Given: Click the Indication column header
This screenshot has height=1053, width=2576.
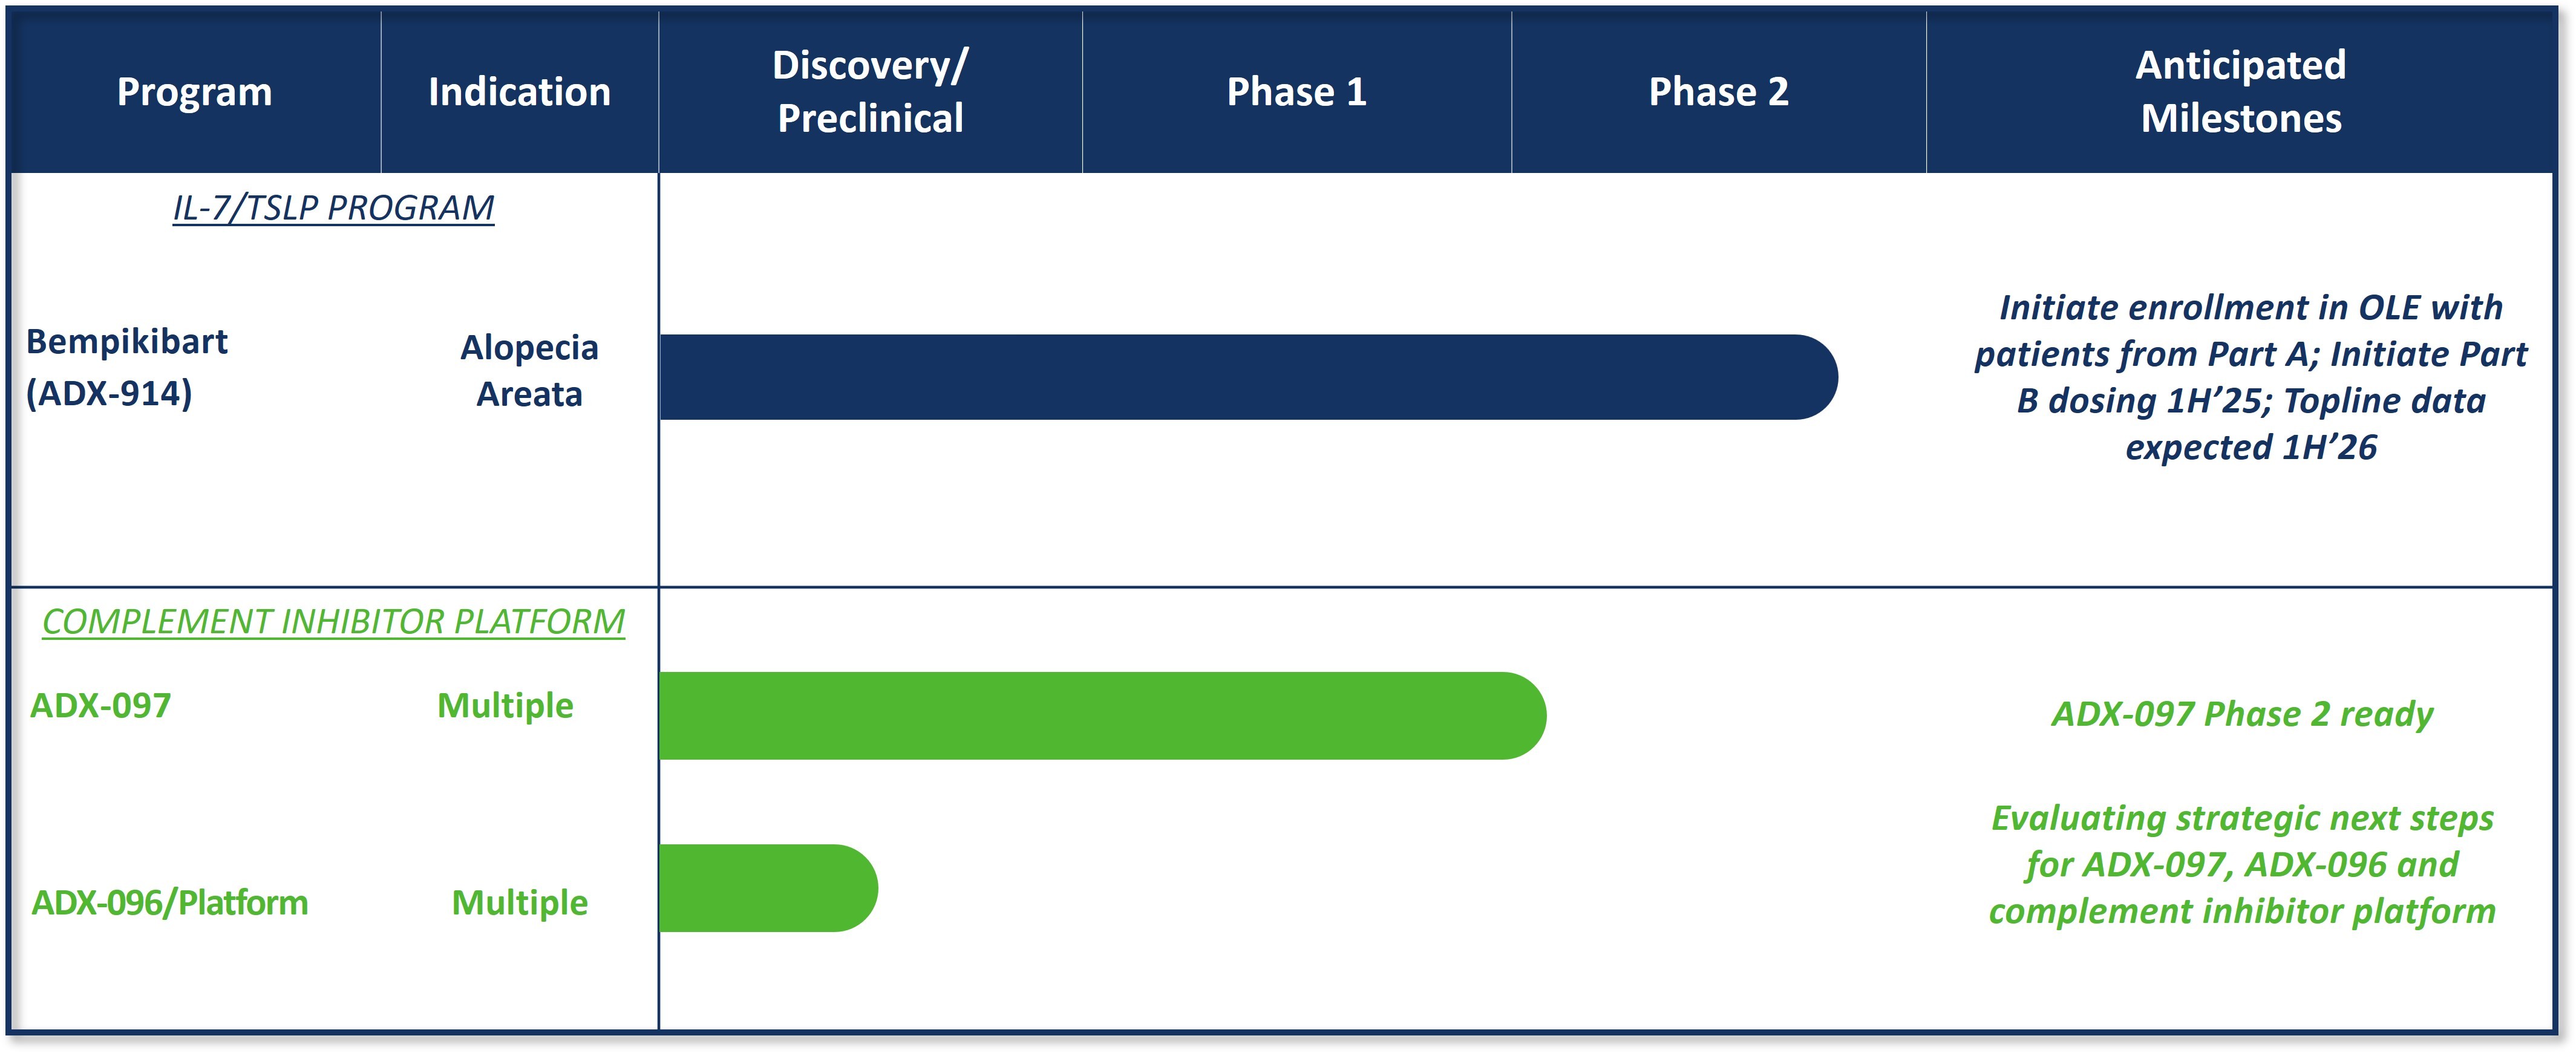Looking at the screenshot, I should click(x=519, y=92).
